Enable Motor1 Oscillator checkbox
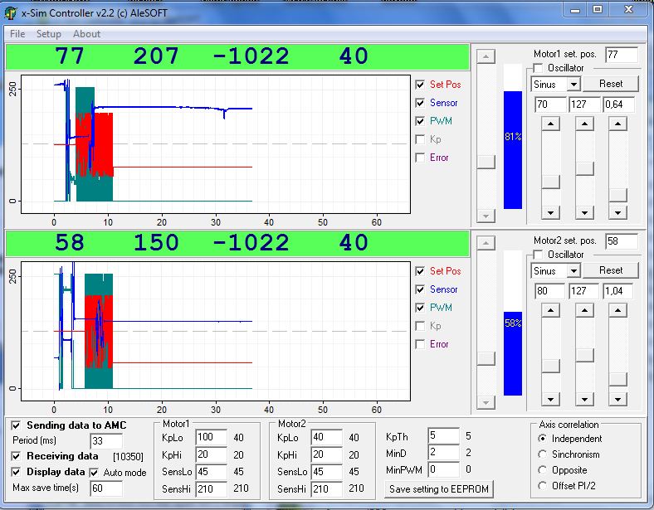This screenshot has width=654, height=510. pyautogui.click(x=538, y=68)
